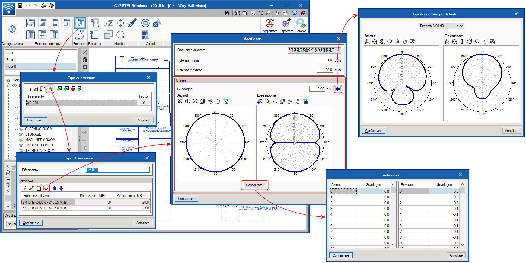This screenshot has height=263, width=526.
Task: Select the rotate tool in Modifica group
Action: 120,35
